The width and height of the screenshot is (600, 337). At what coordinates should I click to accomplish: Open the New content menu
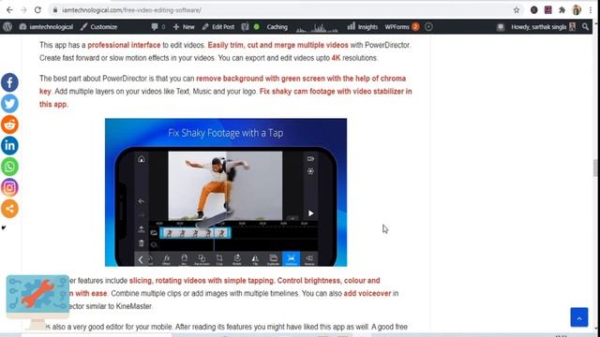coord(184,27)
